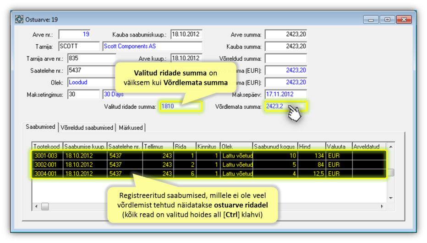Click the Maksetingimus field with 30
Screen dimensions: 427x243
tap(83, 95)
